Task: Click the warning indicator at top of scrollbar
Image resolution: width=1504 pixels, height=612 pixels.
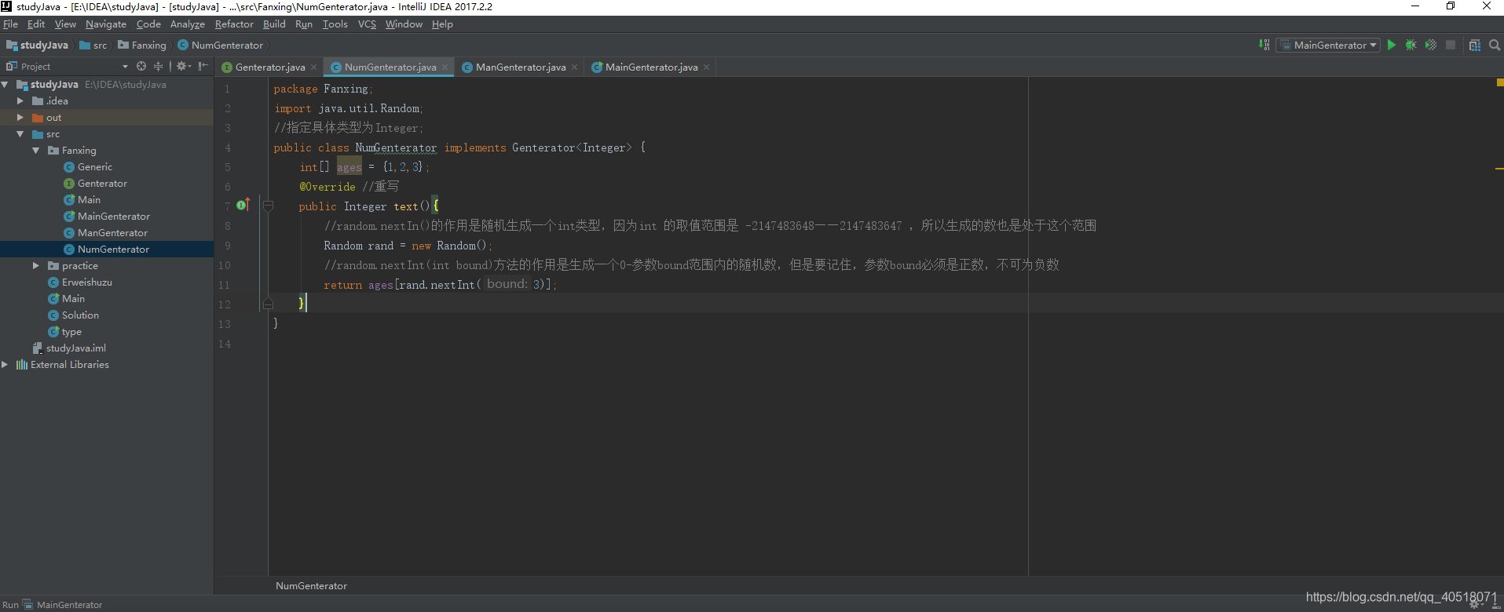Action: (x=1499, y=82)
